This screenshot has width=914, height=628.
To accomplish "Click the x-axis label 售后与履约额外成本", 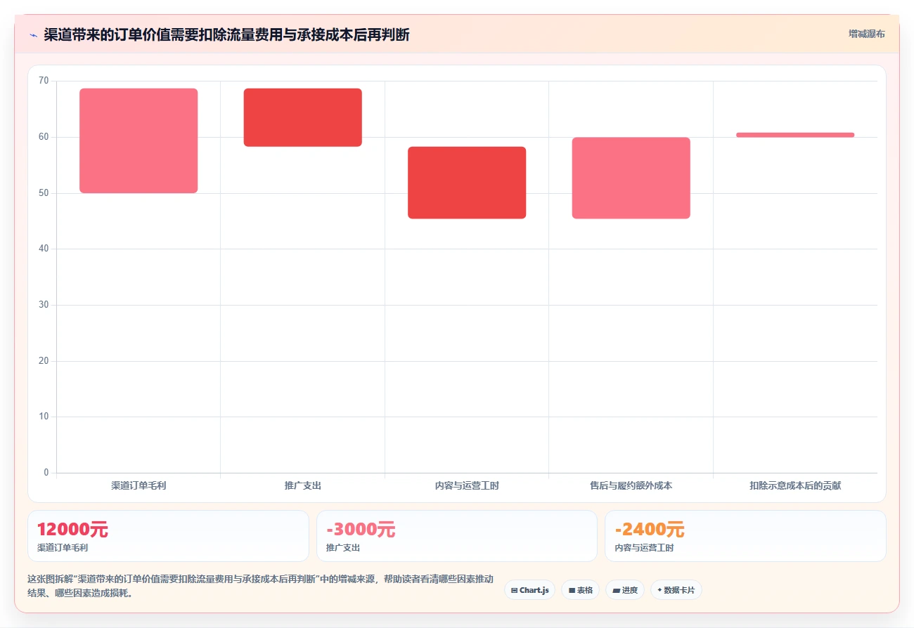I will (631, 485).
